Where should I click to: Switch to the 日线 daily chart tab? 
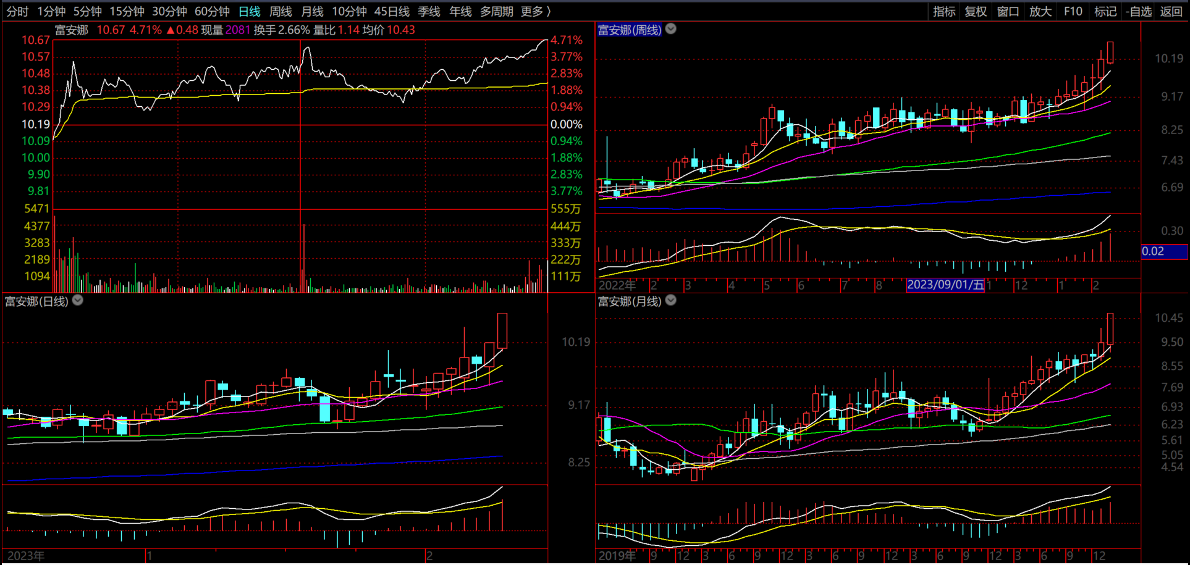pos(250,12)
